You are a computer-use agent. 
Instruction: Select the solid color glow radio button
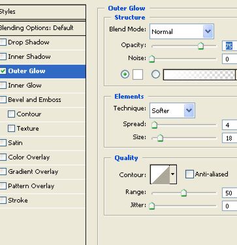(125, 74)
